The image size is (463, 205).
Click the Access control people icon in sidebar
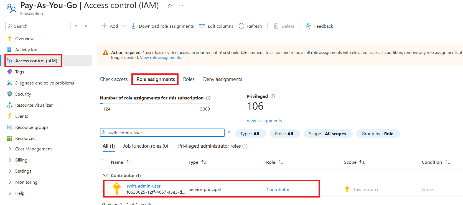(x=10, y=61)
